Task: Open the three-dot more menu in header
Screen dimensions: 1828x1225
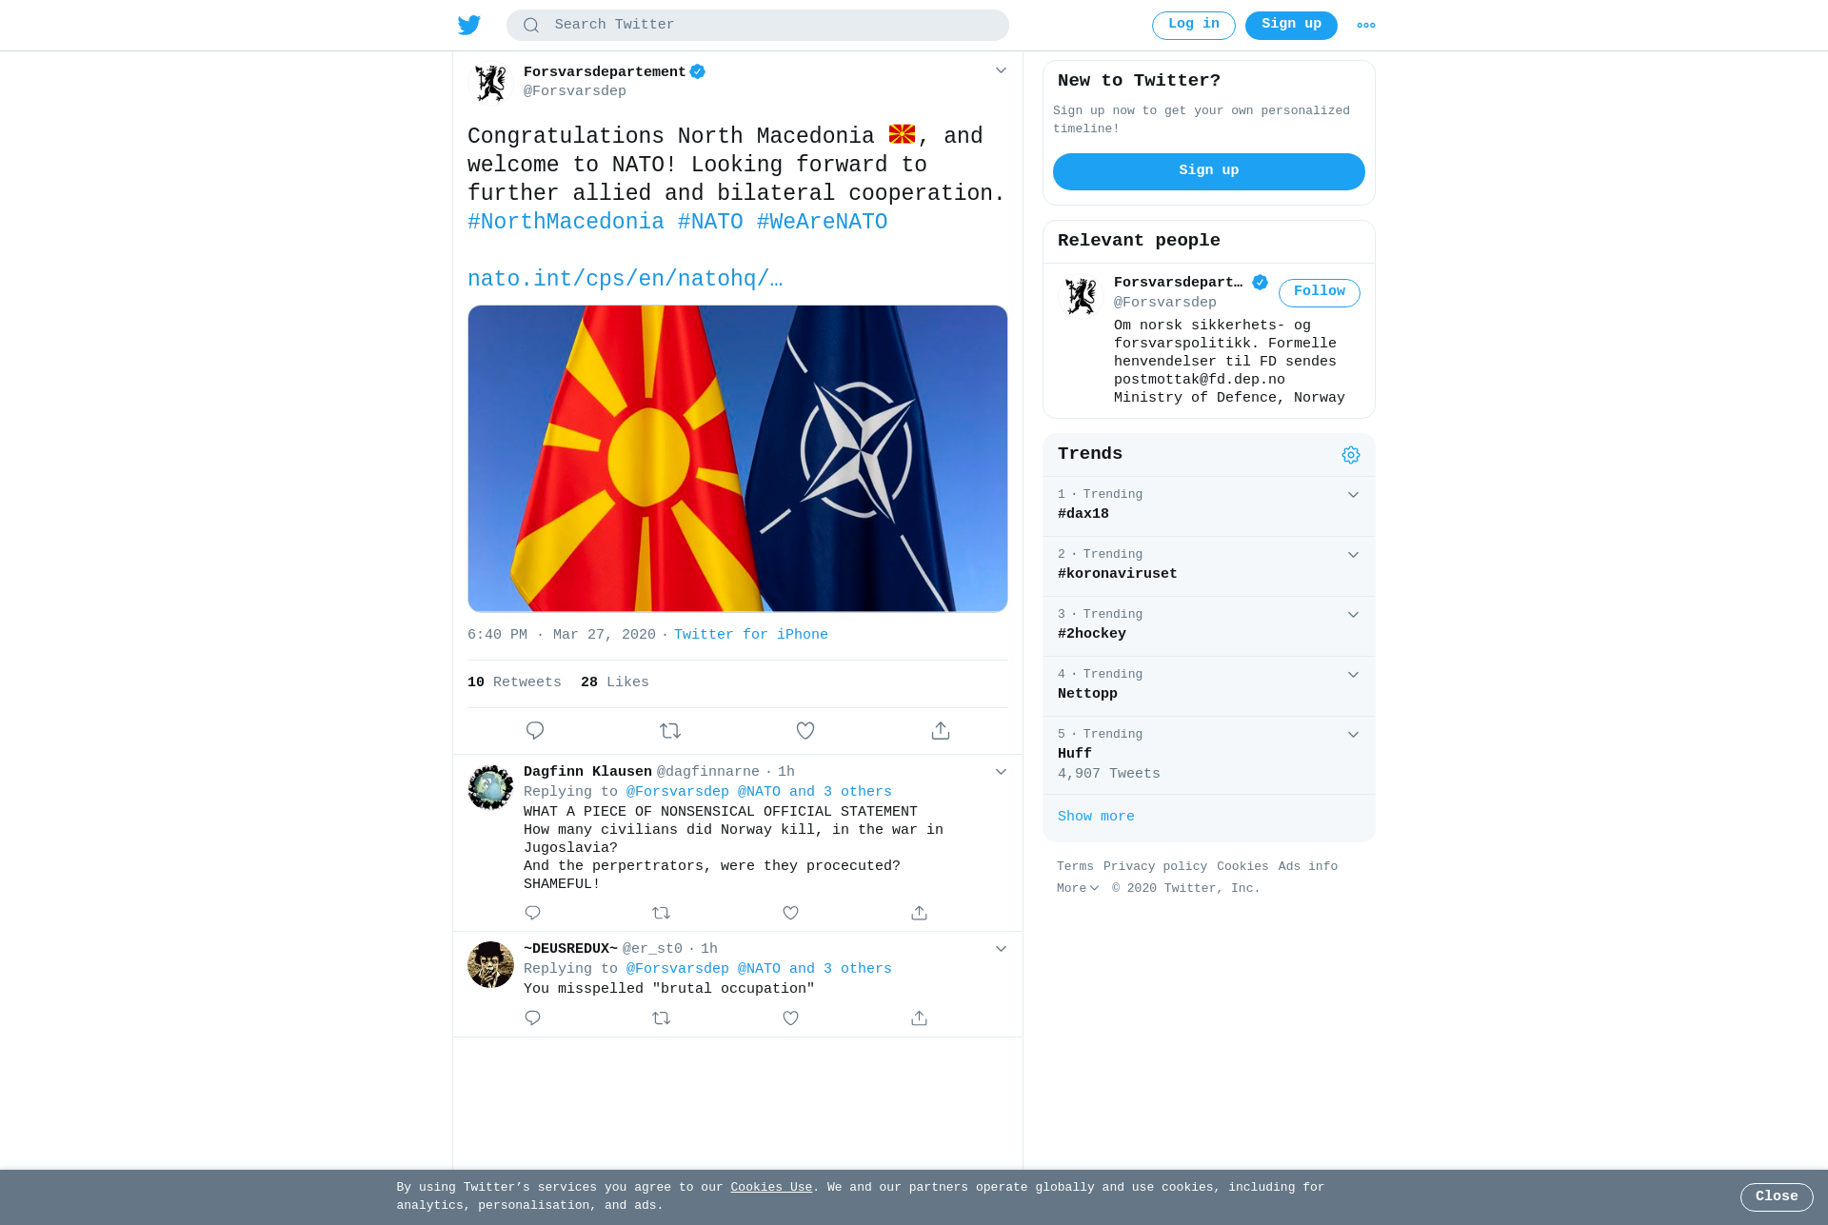Action: pyautogui.click(x=1366, y=26)
